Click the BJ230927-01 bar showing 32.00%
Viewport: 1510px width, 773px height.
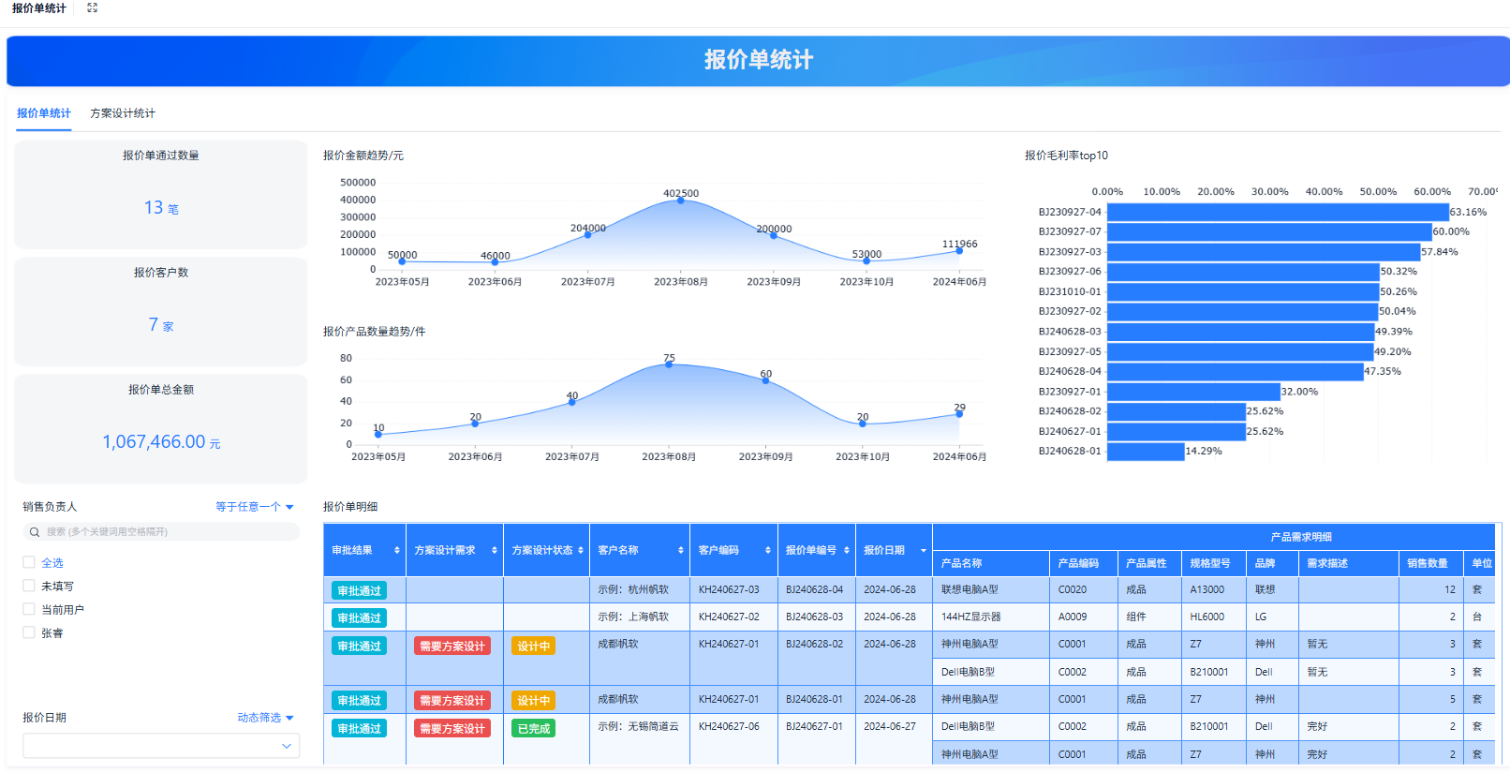click(x=1193, y=392)
